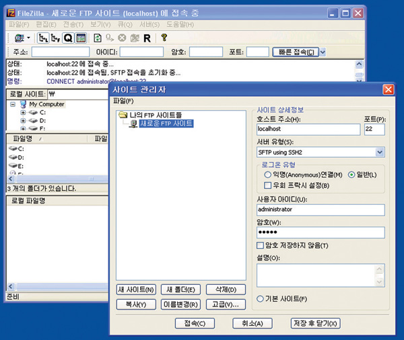Click the message log scroll up arrow

359,64
